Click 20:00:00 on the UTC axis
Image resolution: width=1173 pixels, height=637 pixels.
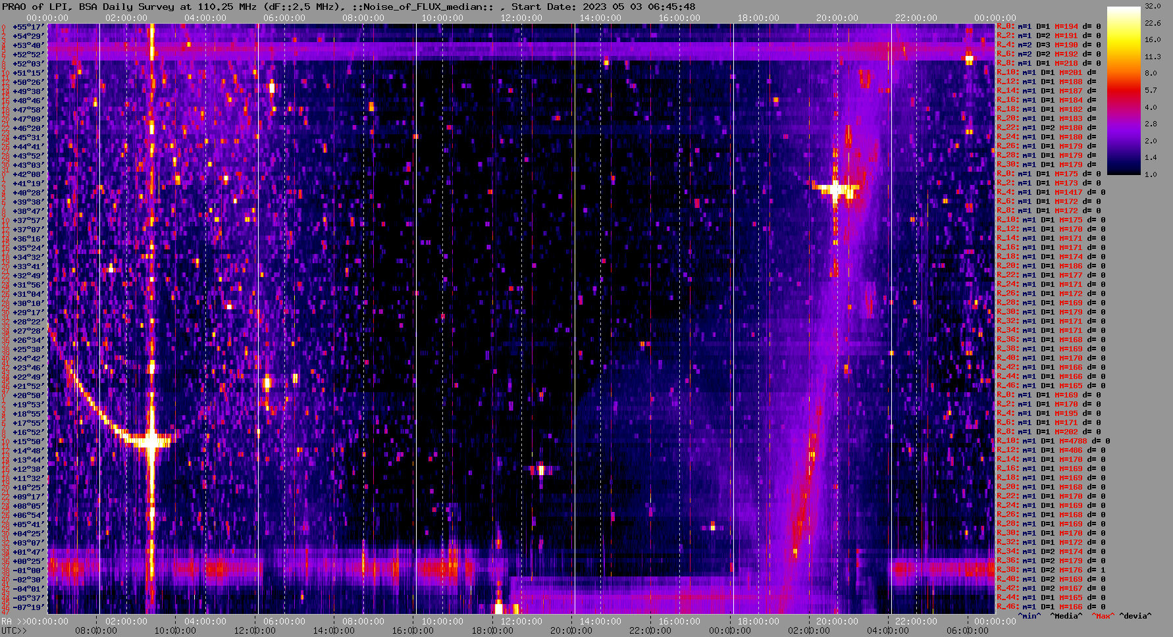[571, 630]
